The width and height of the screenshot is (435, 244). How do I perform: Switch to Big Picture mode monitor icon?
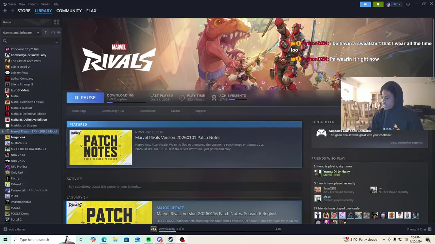(x=408, y=4)
